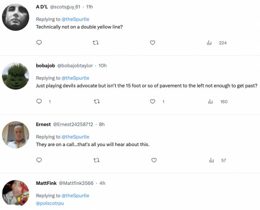
Task: Open A D'L's profile picture
Action: 16,17
